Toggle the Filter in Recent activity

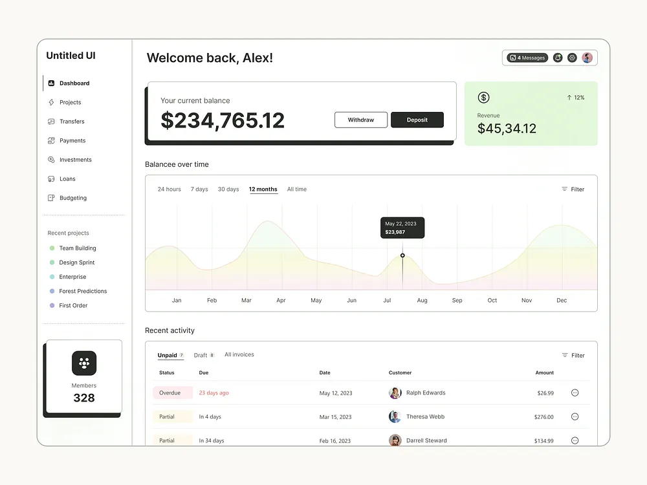(572, 355)
